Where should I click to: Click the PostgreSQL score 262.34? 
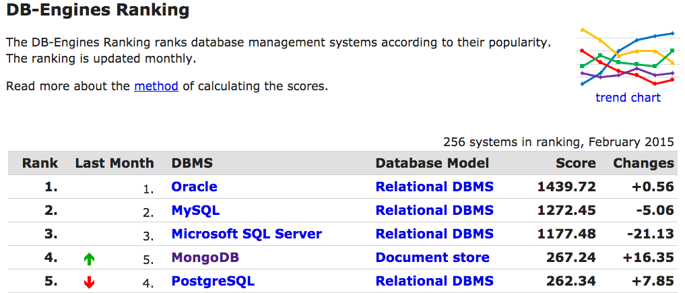click(x=571, y=281)
